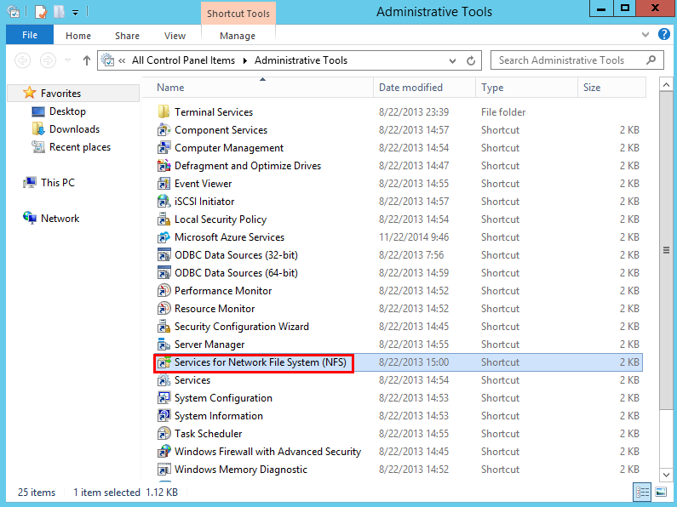Switch to Large icons view in status bar
The width and height of the screenshot is (677, 507).
pyautogui.click(x=661, y=492)
